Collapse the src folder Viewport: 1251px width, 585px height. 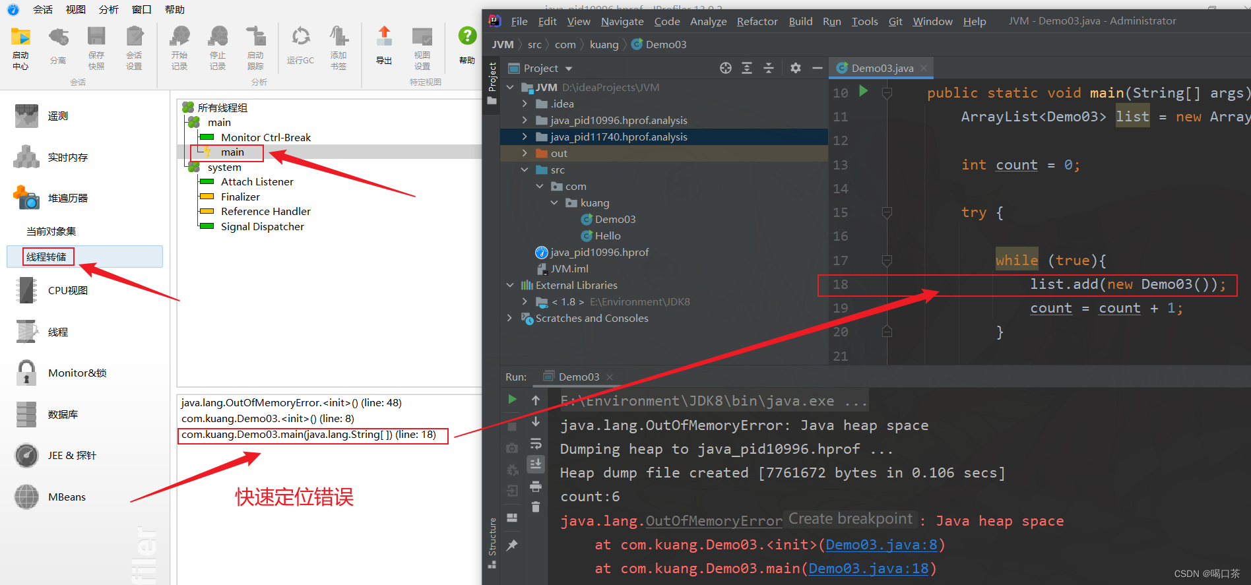(x=525, y=169)
